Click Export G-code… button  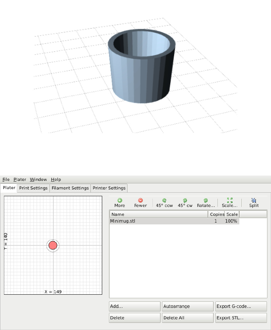(x=241, y=306)
